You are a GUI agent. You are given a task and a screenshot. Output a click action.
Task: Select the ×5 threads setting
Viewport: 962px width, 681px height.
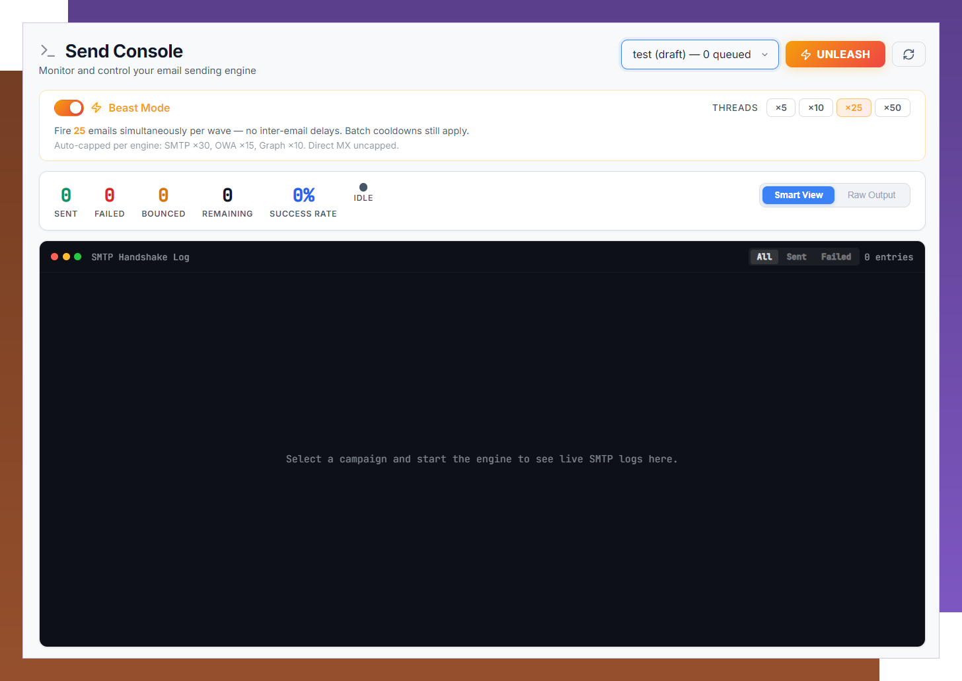pos(780,107)
